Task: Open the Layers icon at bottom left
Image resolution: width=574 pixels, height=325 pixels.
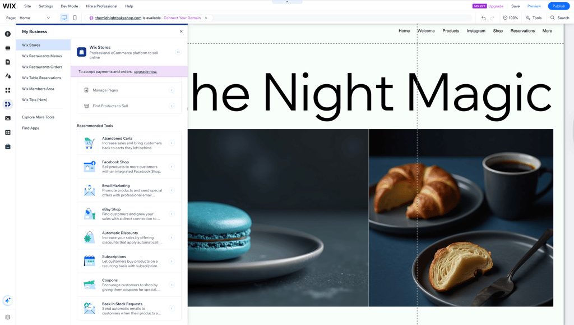Action: pyautogui.click(x=8, y=317)
